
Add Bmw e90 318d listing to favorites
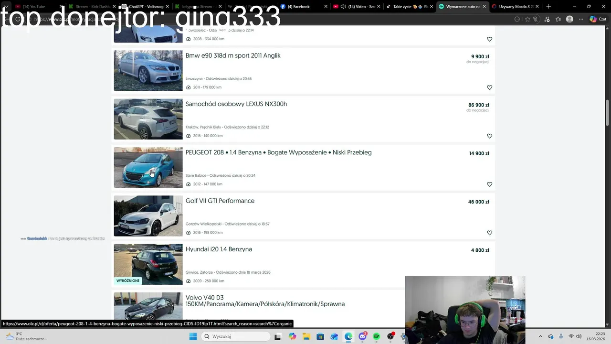coord(489,87)
